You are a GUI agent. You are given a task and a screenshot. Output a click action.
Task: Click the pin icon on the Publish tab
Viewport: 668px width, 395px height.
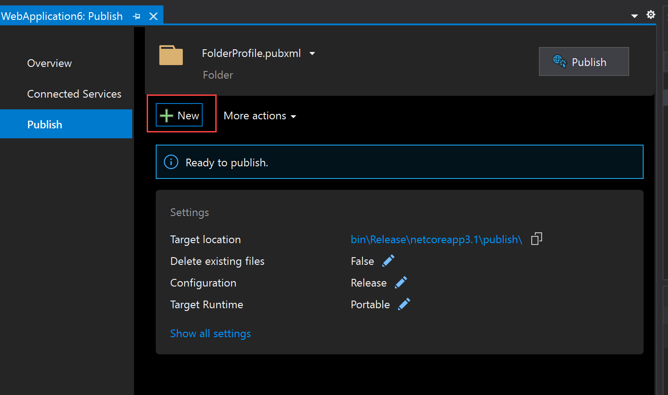point(137,16)
